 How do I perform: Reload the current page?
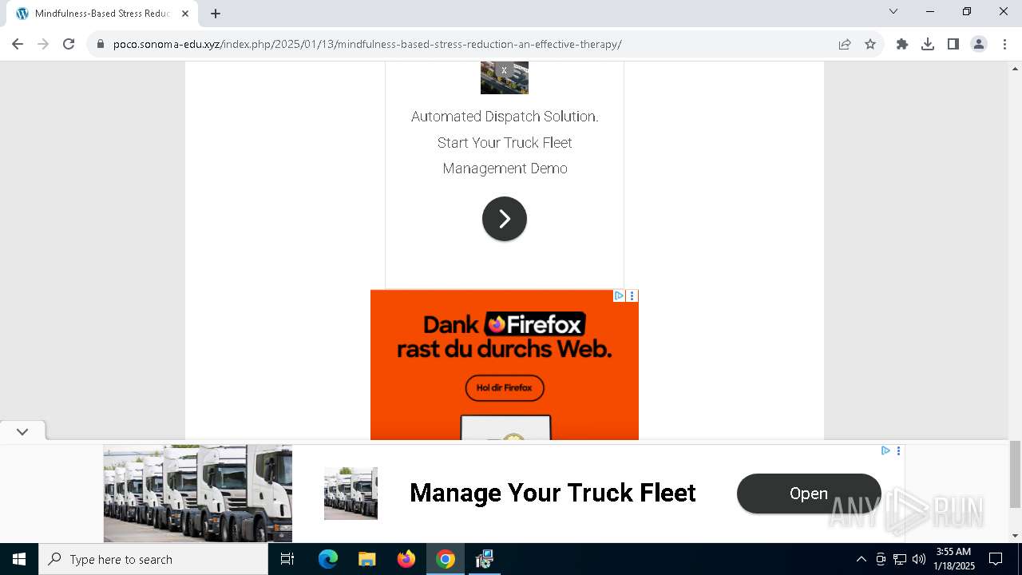(x=69, y=44)
